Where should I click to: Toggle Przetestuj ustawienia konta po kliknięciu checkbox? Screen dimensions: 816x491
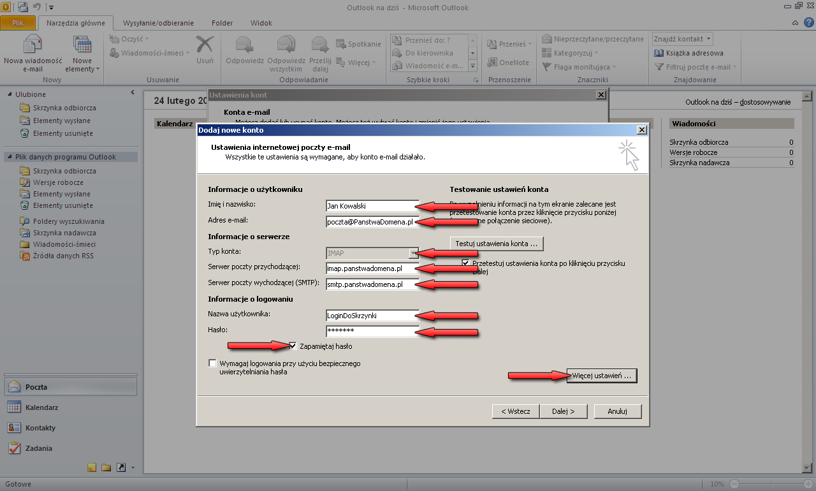click(x=466, y=263)
